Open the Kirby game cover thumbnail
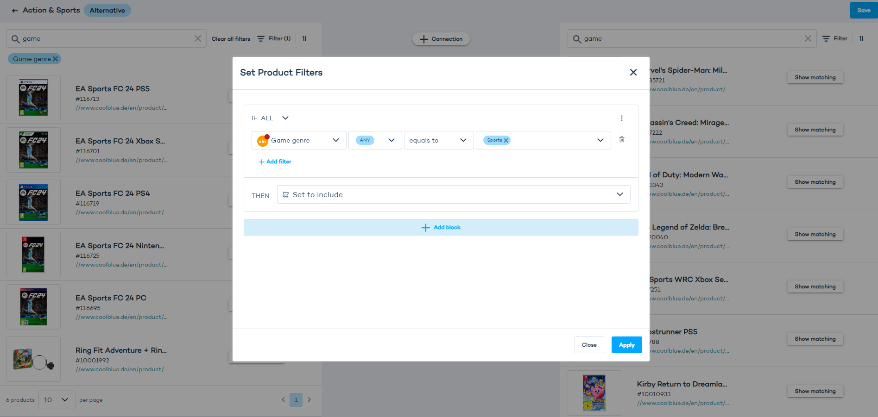Image resolution: width=878 pixels, height=417 pixels. coord(594,393)
